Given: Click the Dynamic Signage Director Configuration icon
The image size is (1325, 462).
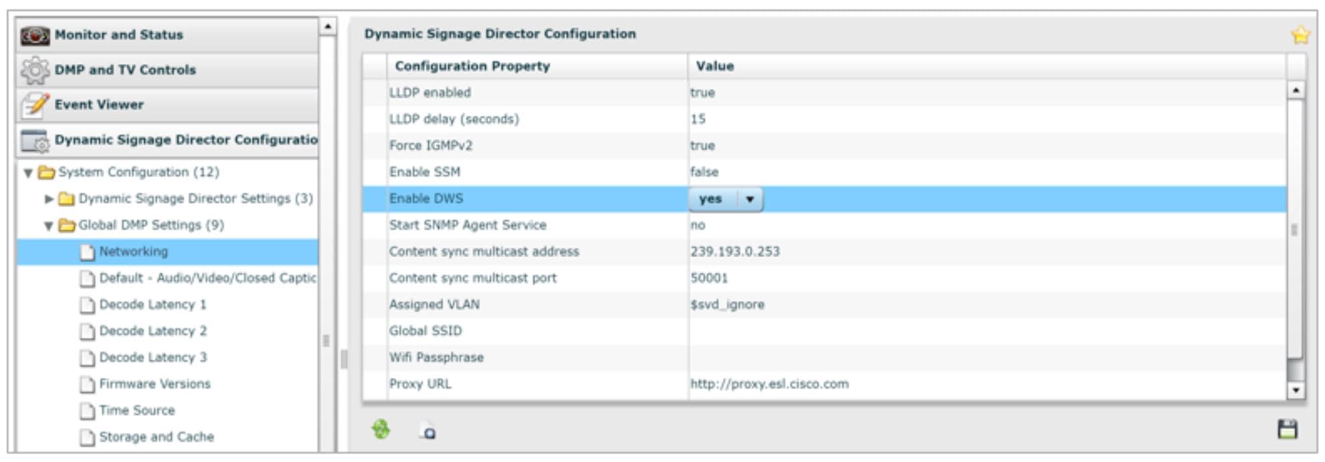Looking at the screenshot, I should (x=35, y=140).
